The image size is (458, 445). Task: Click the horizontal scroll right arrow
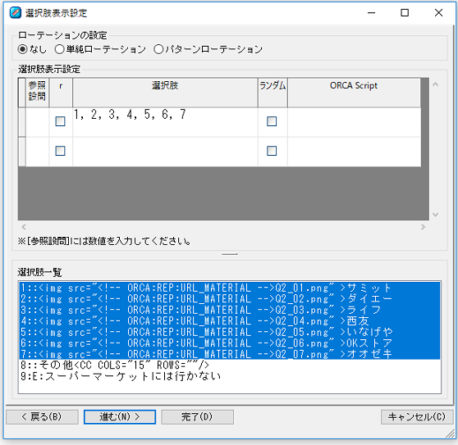(x=423, y=227)
